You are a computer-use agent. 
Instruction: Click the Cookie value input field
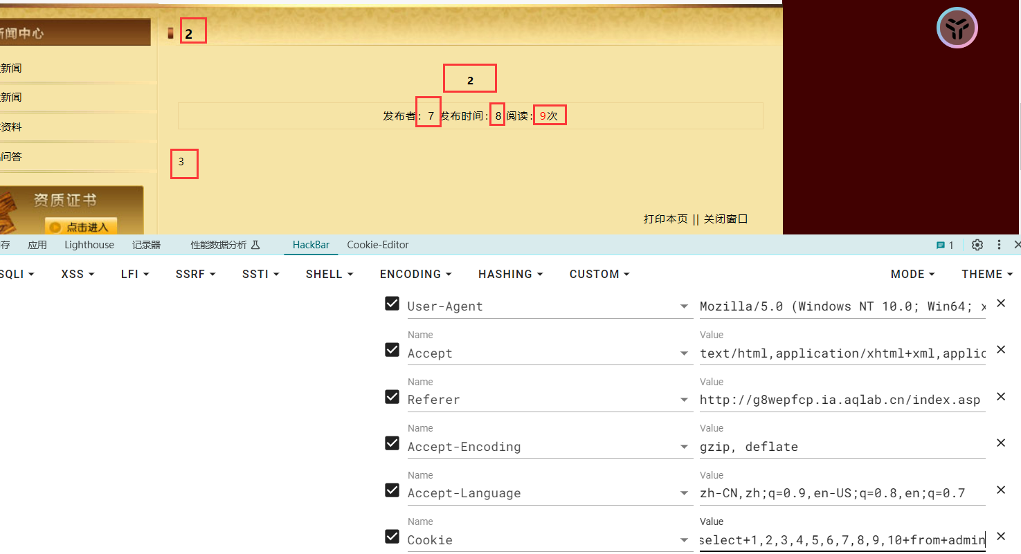pos(842,540)
